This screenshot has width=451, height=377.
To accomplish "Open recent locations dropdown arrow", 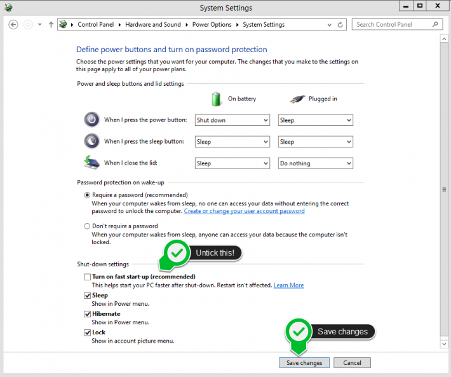I will 39,25.
